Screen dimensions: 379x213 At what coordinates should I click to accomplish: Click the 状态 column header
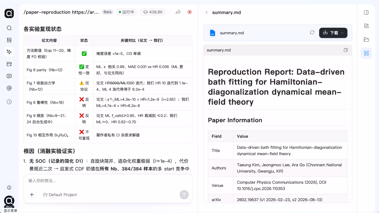(x=84, y=41)
